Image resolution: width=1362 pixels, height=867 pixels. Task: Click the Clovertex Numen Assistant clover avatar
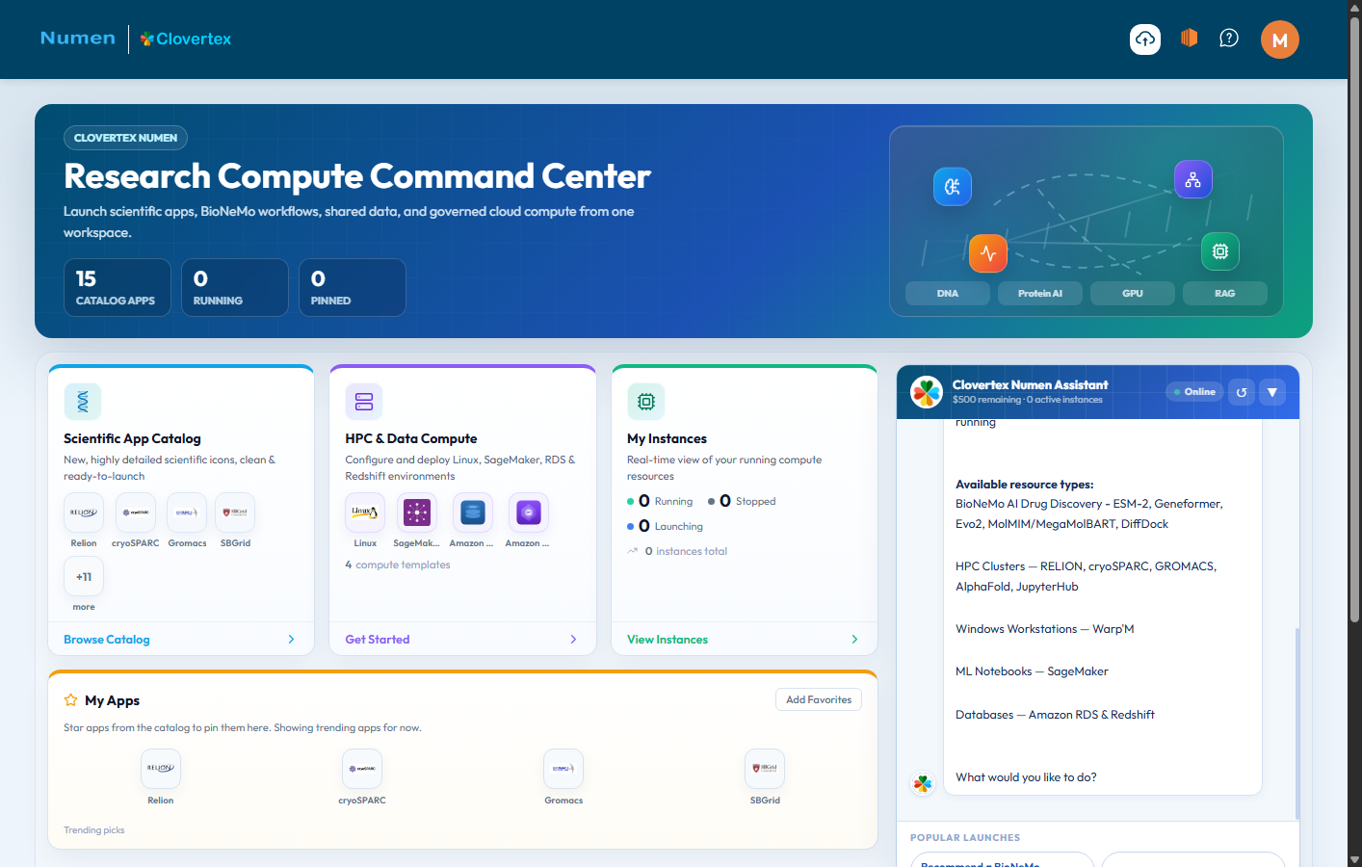927,392
